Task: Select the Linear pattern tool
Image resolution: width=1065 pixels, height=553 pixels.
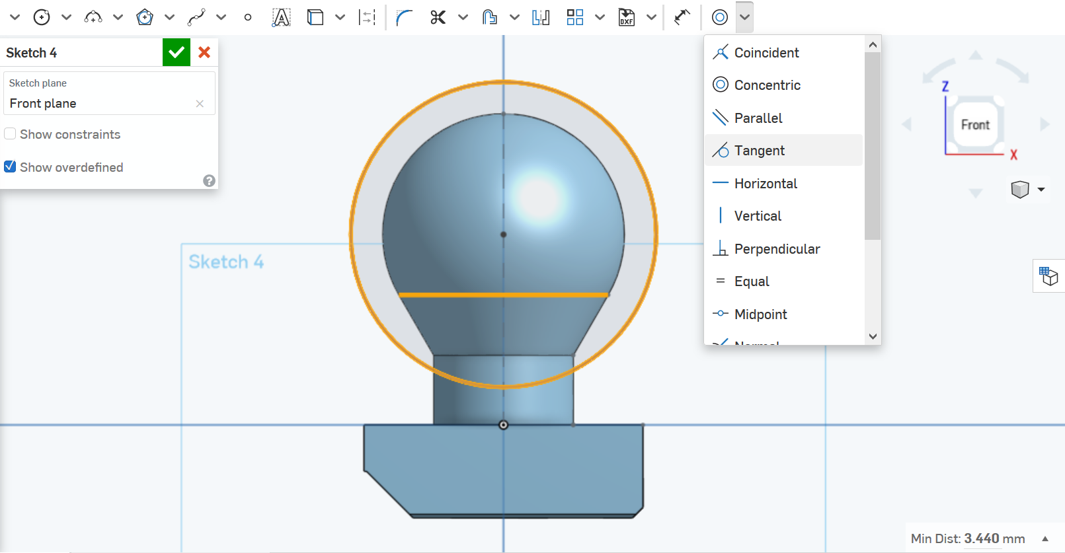Action: click(x=575, y=17)
